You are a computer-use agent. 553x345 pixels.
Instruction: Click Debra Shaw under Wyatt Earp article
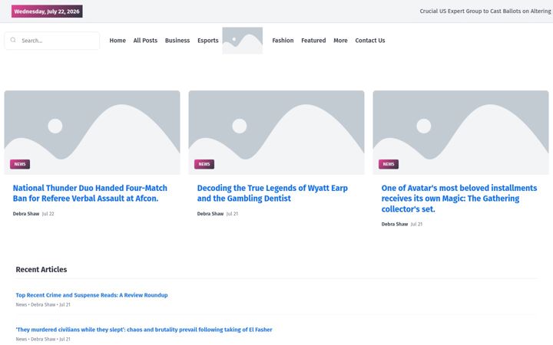pyautogui.click(x=210, y=214)
